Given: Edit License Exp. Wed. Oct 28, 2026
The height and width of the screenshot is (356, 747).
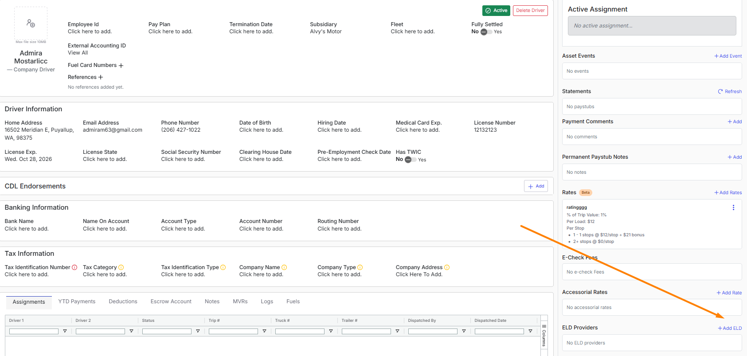Looking at the screenshot, I should tap(28, 159).
